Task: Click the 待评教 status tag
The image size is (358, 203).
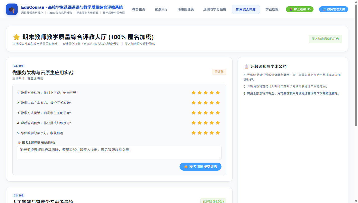Action: click(x=219, y=72)
